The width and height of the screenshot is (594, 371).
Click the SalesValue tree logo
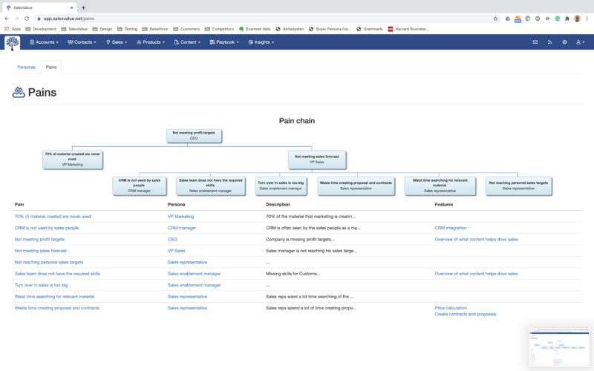tap(13, 42)
